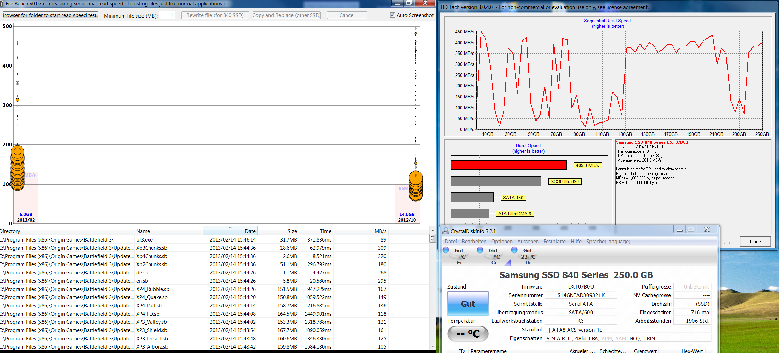Click the 6.0GB 2013/02 chart label
Image resolution: width=779 pixels, height=353 pixels.
coord(26,217)
